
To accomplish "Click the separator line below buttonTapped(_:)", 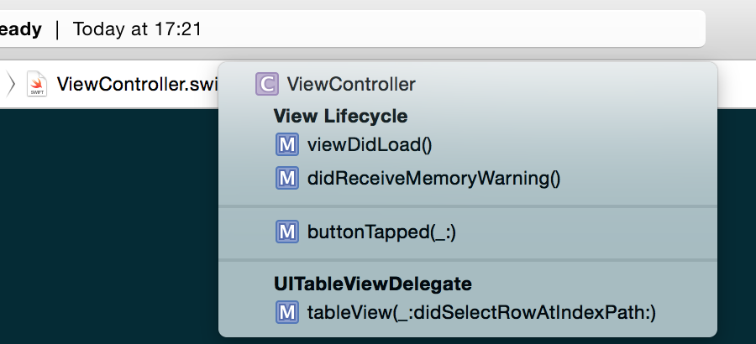I will 468,260.
